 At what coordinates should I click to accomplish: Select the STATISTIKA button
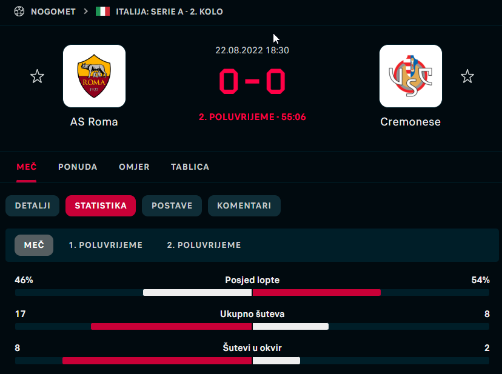(x=101, y=205)
